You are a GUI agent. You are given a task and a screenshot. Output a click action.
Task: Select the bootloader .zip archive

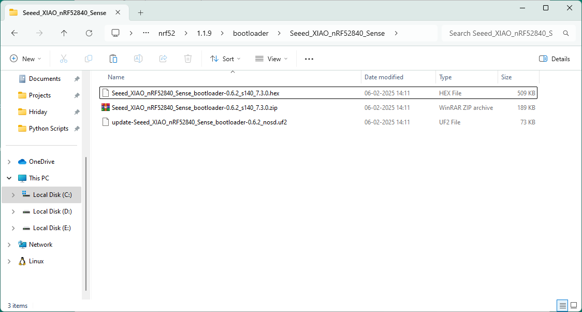318,108
